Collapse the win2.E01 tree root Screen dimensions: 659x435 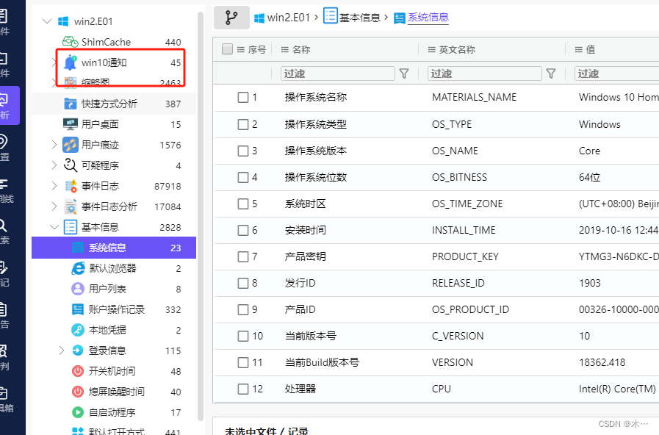47,21
